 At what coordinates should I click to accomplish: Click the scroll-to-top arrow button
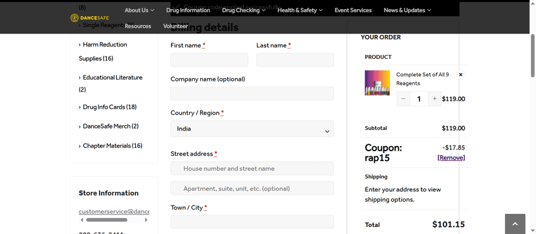(x=515, y=224)
